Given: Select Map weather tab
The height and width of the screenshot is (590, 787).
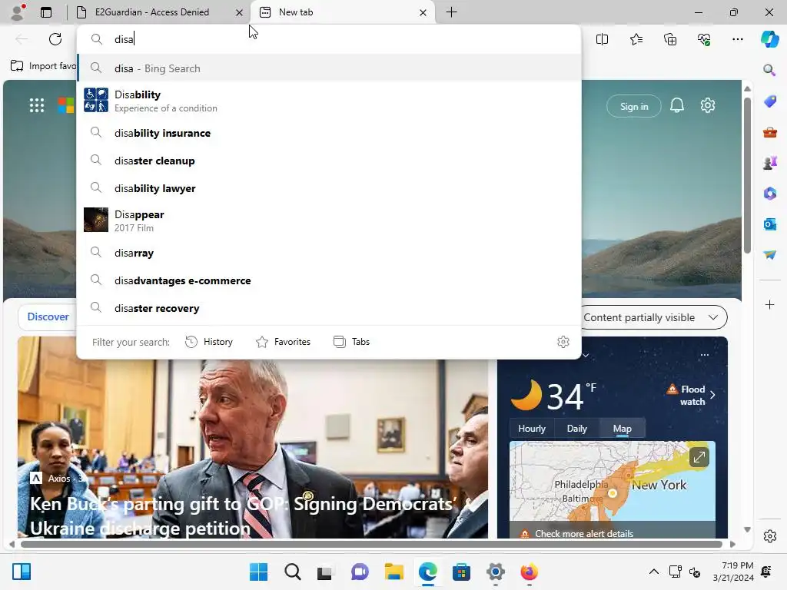Looking at the screenshot, I should coord(622,429).
